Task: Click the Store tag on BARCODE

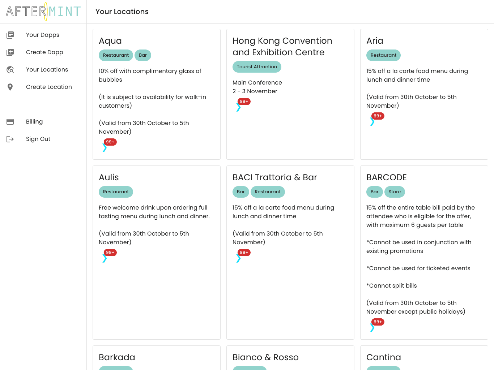Action: pyautogui.click(x=395, y=192)
